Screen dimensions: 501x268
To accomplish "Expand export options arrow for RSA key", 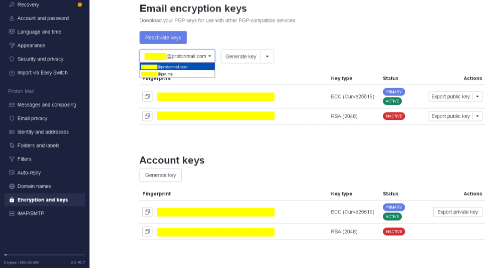I will (477, 116).
